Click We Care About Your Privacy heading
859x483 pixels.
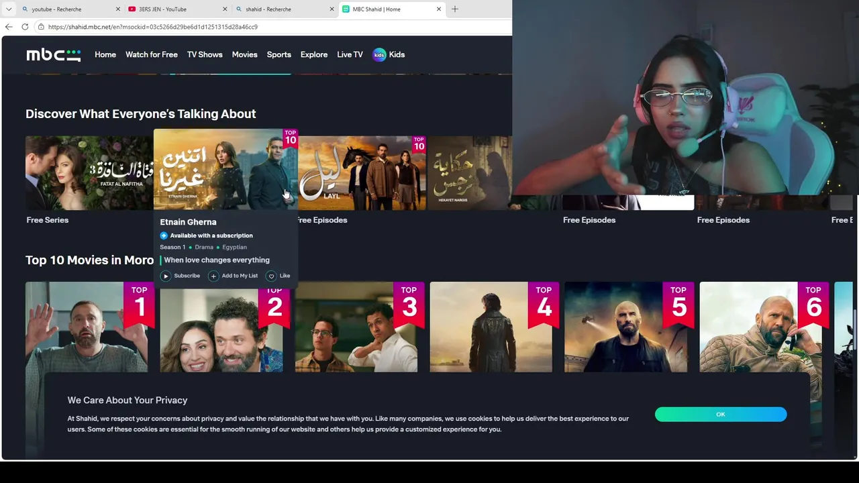pos(128,400)
